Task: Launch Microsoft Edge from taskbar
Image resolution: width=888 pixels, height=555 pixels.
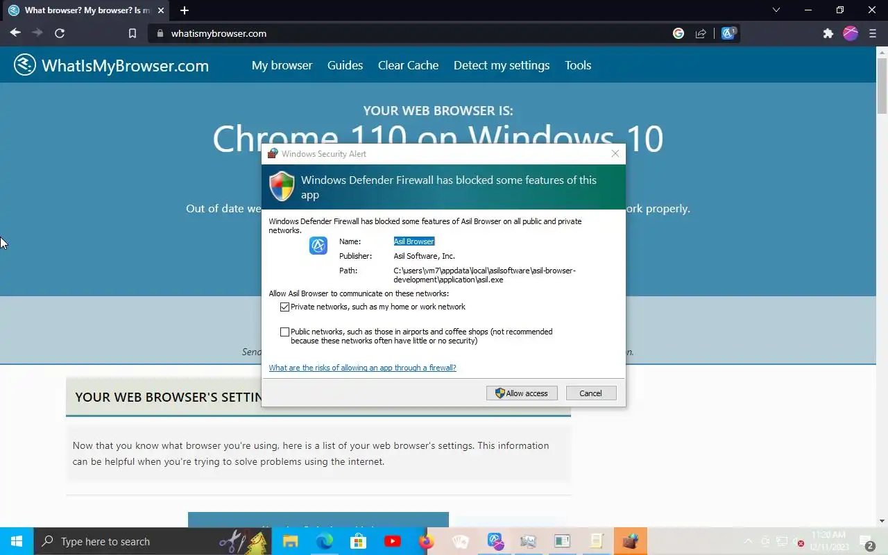Action: click(x=325, y=541)
